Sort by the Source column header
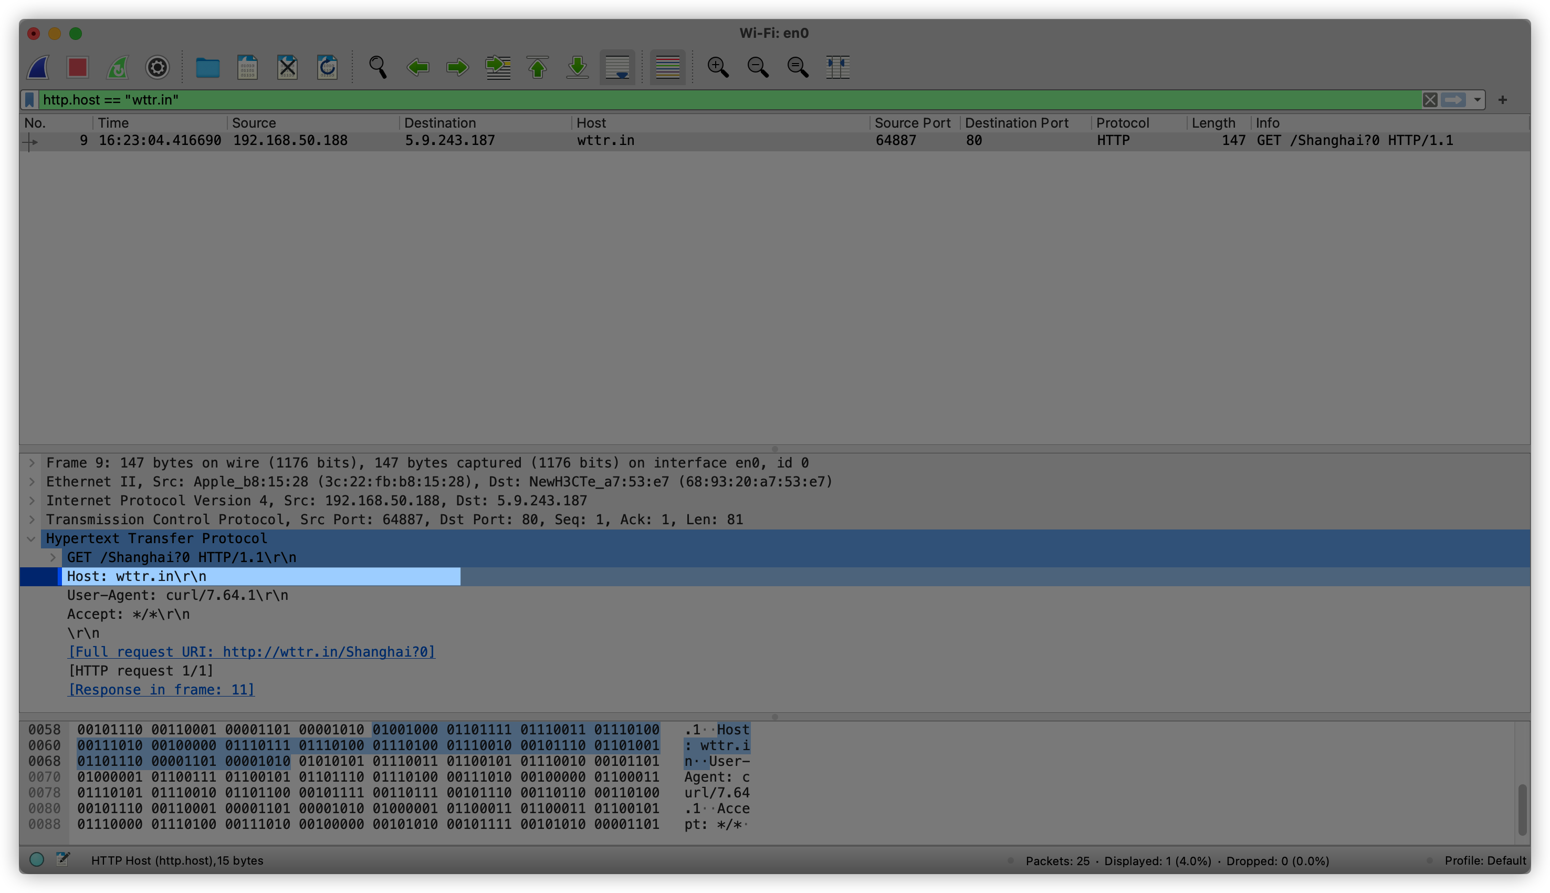Viewport: 1550px width, 893px height. 314,123
